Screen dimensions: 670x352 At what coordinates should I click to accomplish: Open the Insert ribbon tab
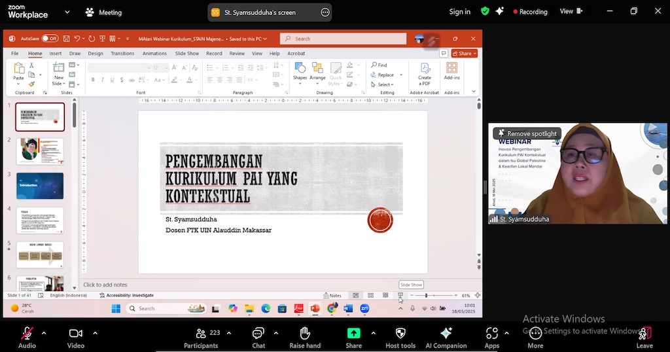click(x=56, y=54)
